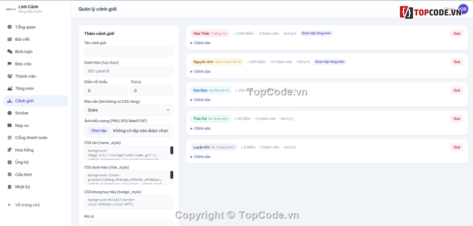
Task: Click the CSS danh hiệu title_style textarea
Action: pyautogui.click(x=129, y=177)
